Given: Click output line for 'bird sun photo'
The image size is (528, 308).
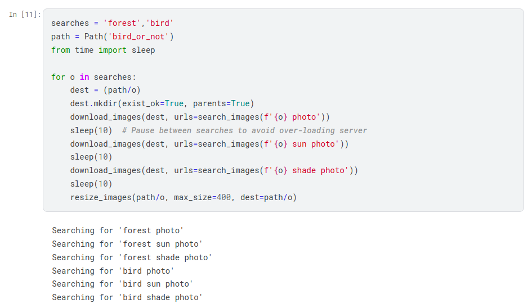Looking at the screenshot, I should (x=122, y=284).
